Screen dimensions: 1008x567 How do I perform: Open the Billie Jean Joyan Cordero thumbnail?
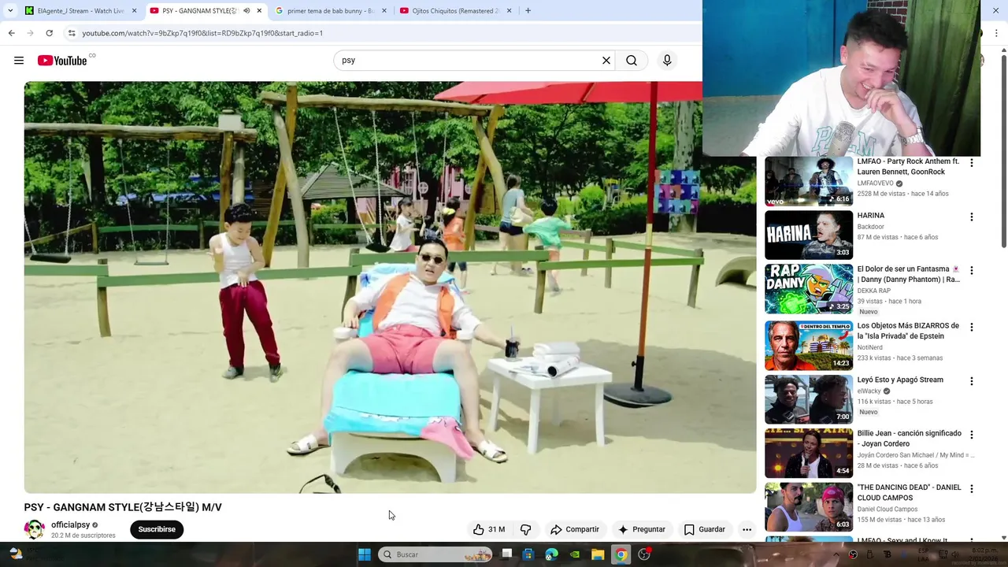coord(809,453)
